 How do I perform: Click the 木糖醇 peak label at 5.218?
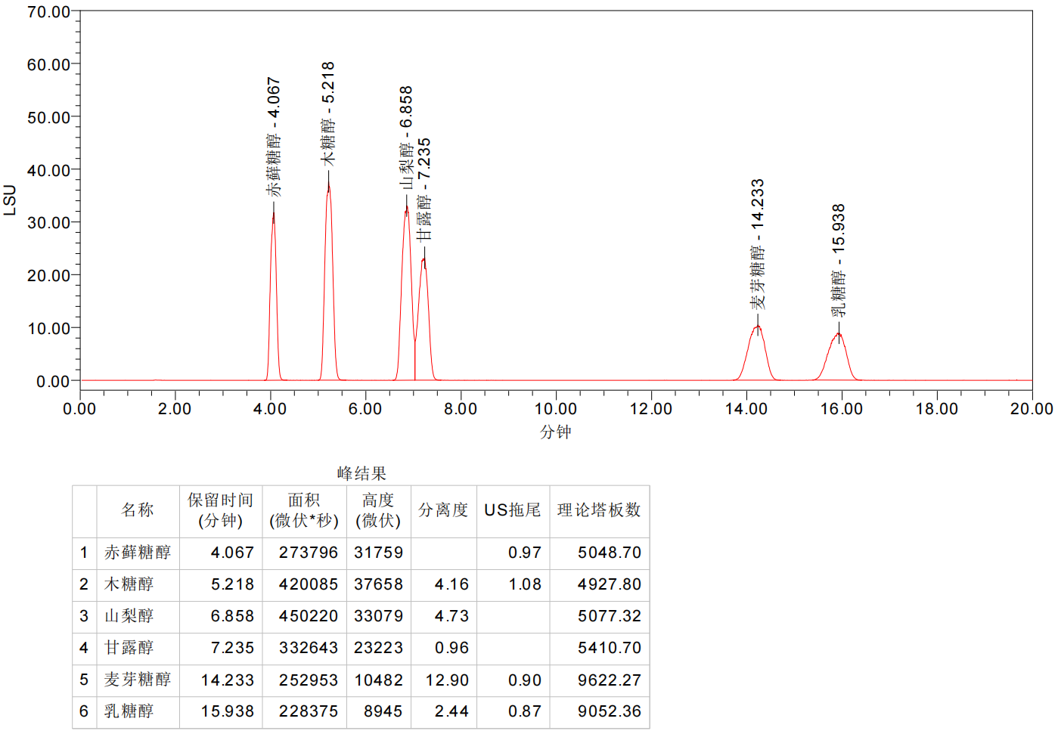coord(327,114)
